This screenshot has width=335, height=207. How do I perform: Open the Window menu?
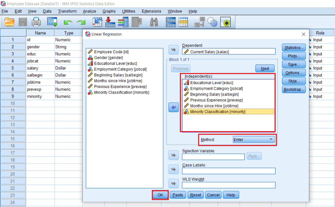click(x=175, y=11)
